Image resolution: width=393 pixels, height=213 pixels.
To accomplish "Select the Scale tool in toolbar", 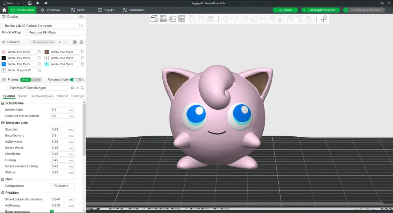I will pyautogui.click(x=244, y=19).
